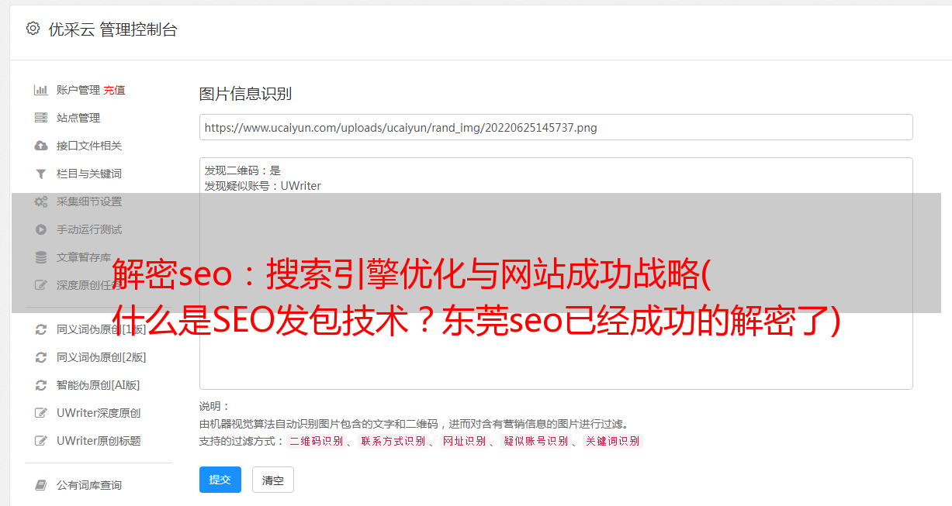Click the image URL input field
The width and height of the screenshot is (952, 506).
click(556, 127)
